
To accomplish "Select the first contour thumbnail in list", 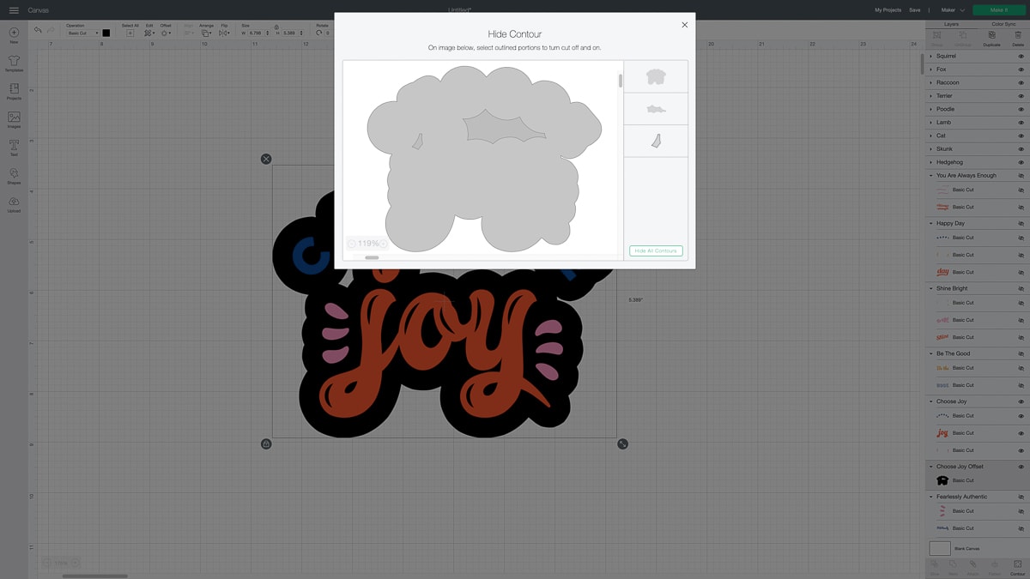I will coord(656,76).
